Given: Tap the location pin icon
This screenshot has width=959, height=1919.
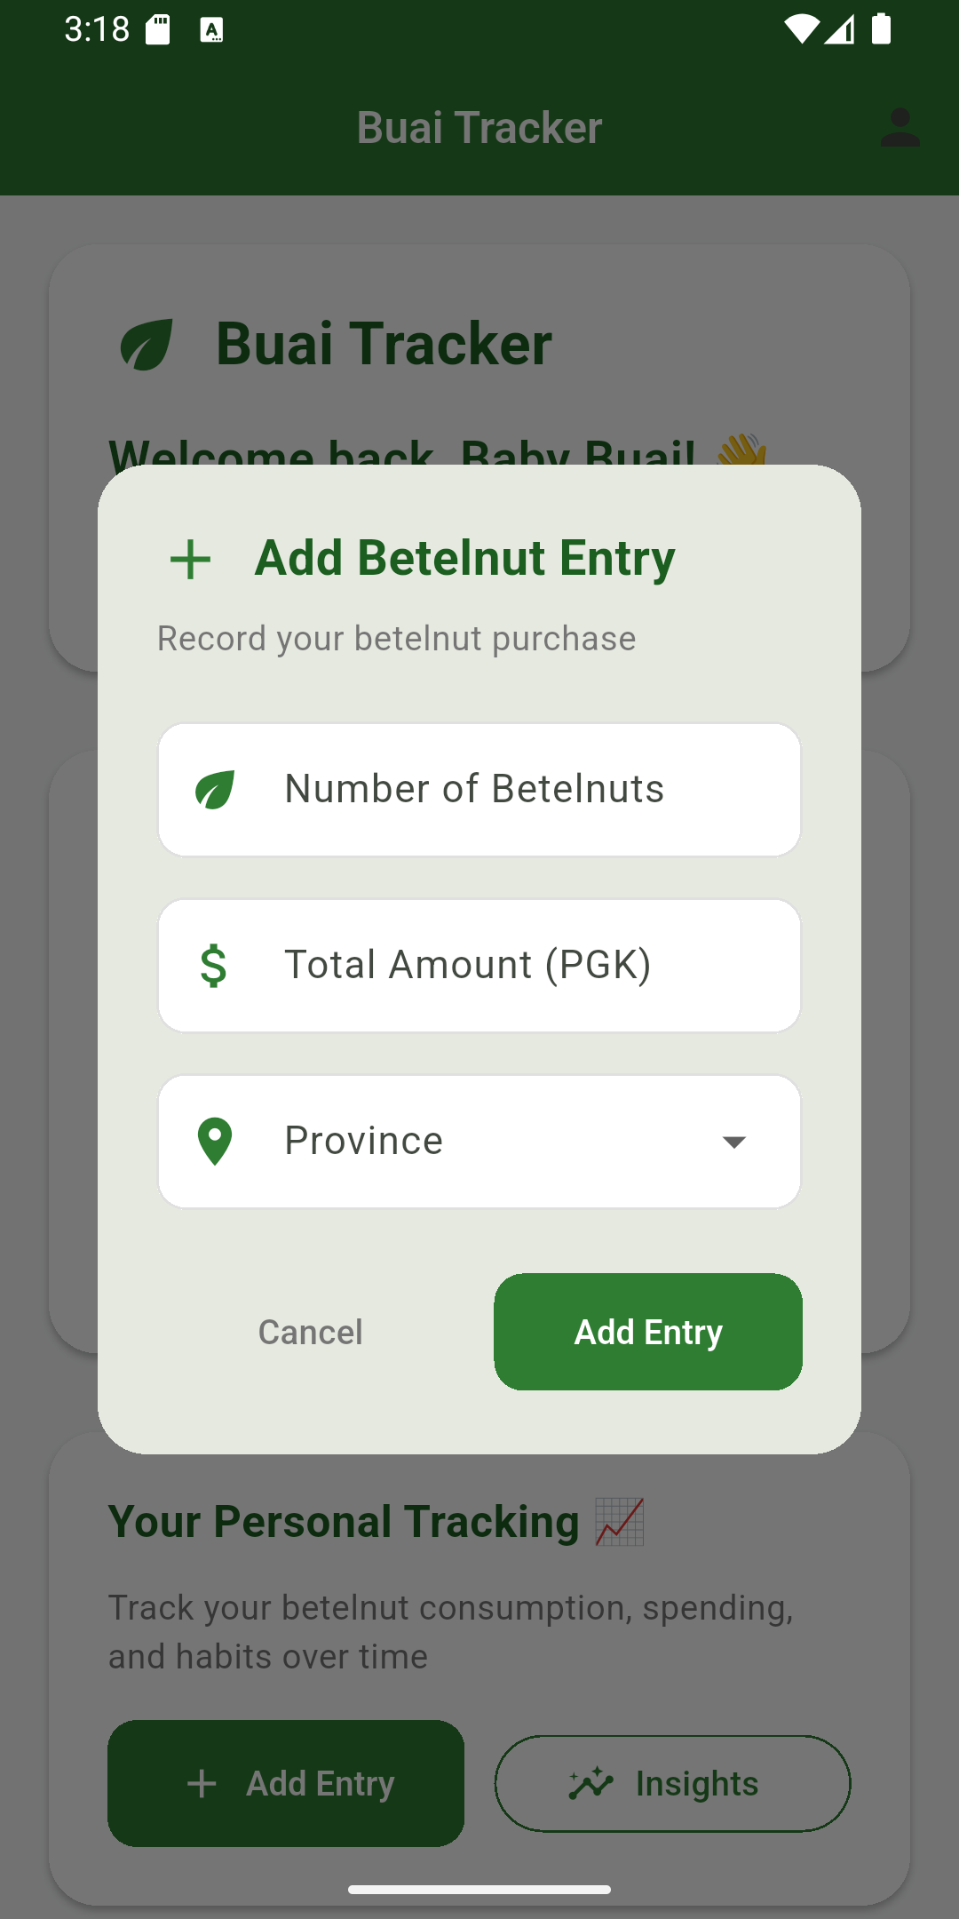Looking at the screenshot, I should 214,1141.
